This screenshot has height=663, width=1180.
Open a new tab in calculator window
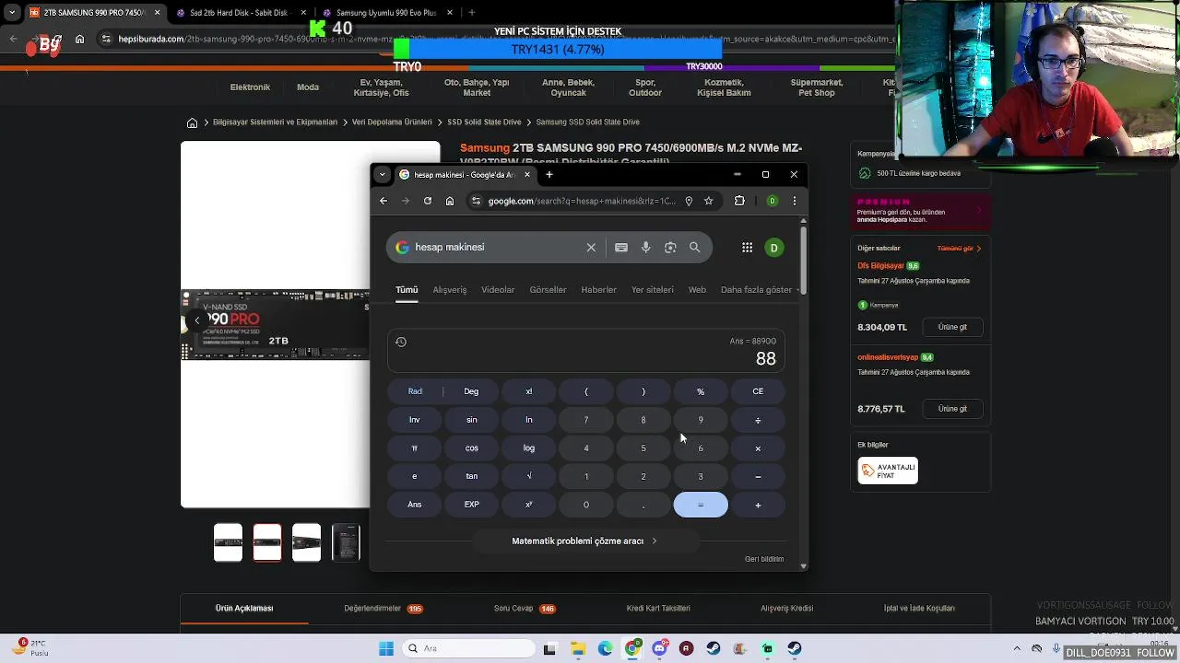[x=549, y=174]
